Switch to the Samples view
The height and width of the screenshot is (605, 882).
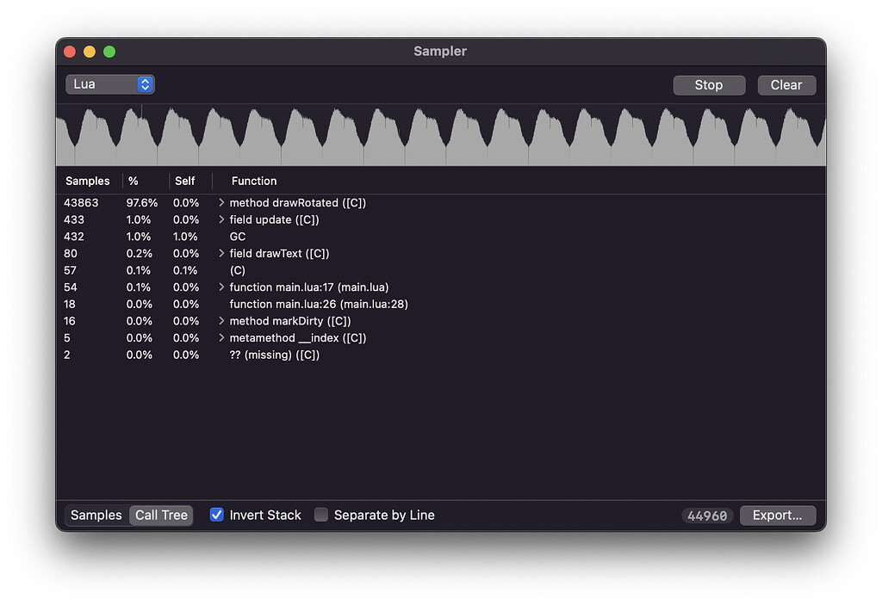96,515
